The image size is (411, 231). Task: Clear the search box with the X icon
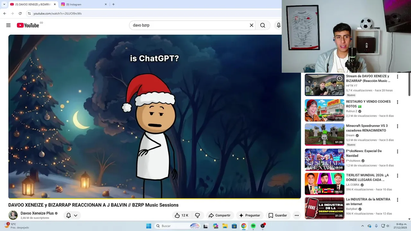click(x=251, y=25)
